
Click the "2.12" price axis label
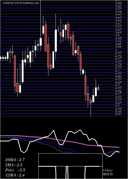118,111
